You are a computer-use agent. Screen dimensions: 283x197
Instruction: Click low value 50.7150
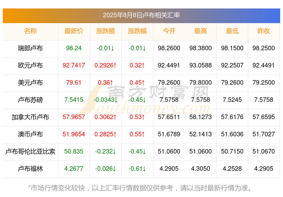[x=232, y=151]
